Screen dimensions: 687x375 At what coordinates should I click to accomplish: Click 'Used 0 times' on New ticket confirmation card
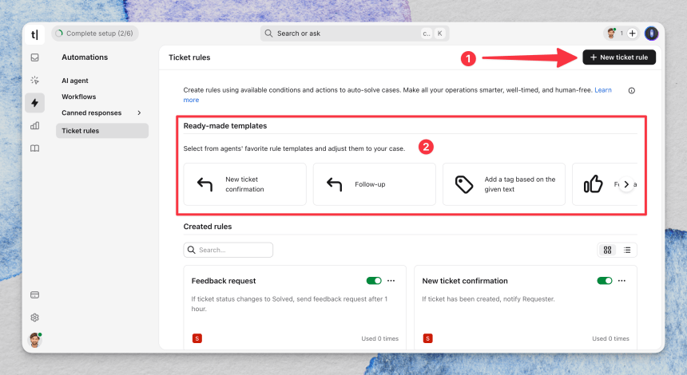point(611,338)
